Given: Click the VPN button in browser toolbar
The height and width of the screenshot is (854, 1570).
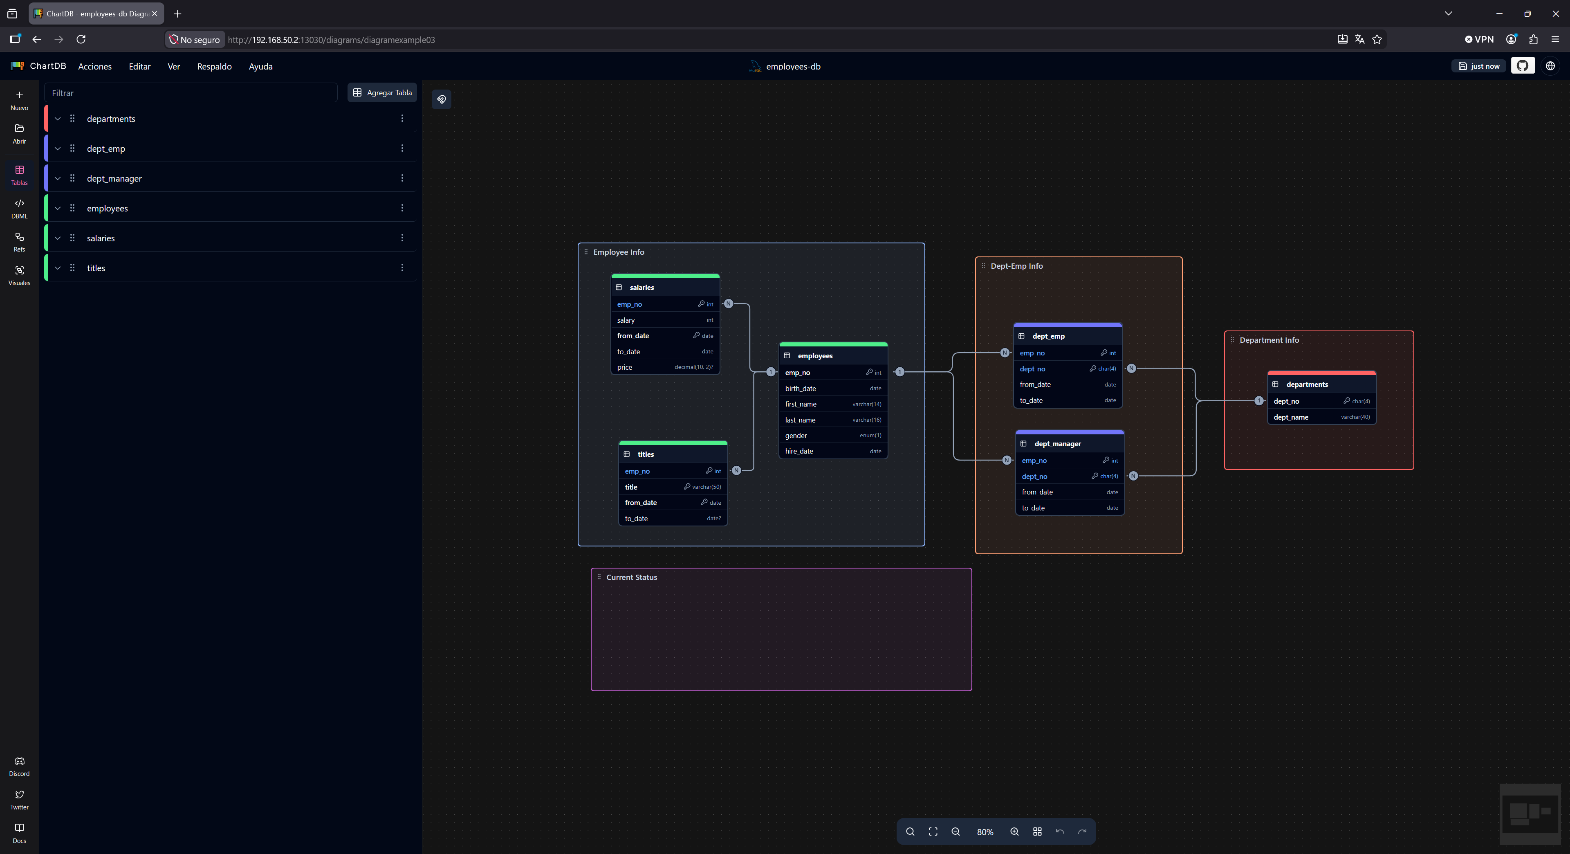Looking at the screenshot, I should click(1479, 40).
